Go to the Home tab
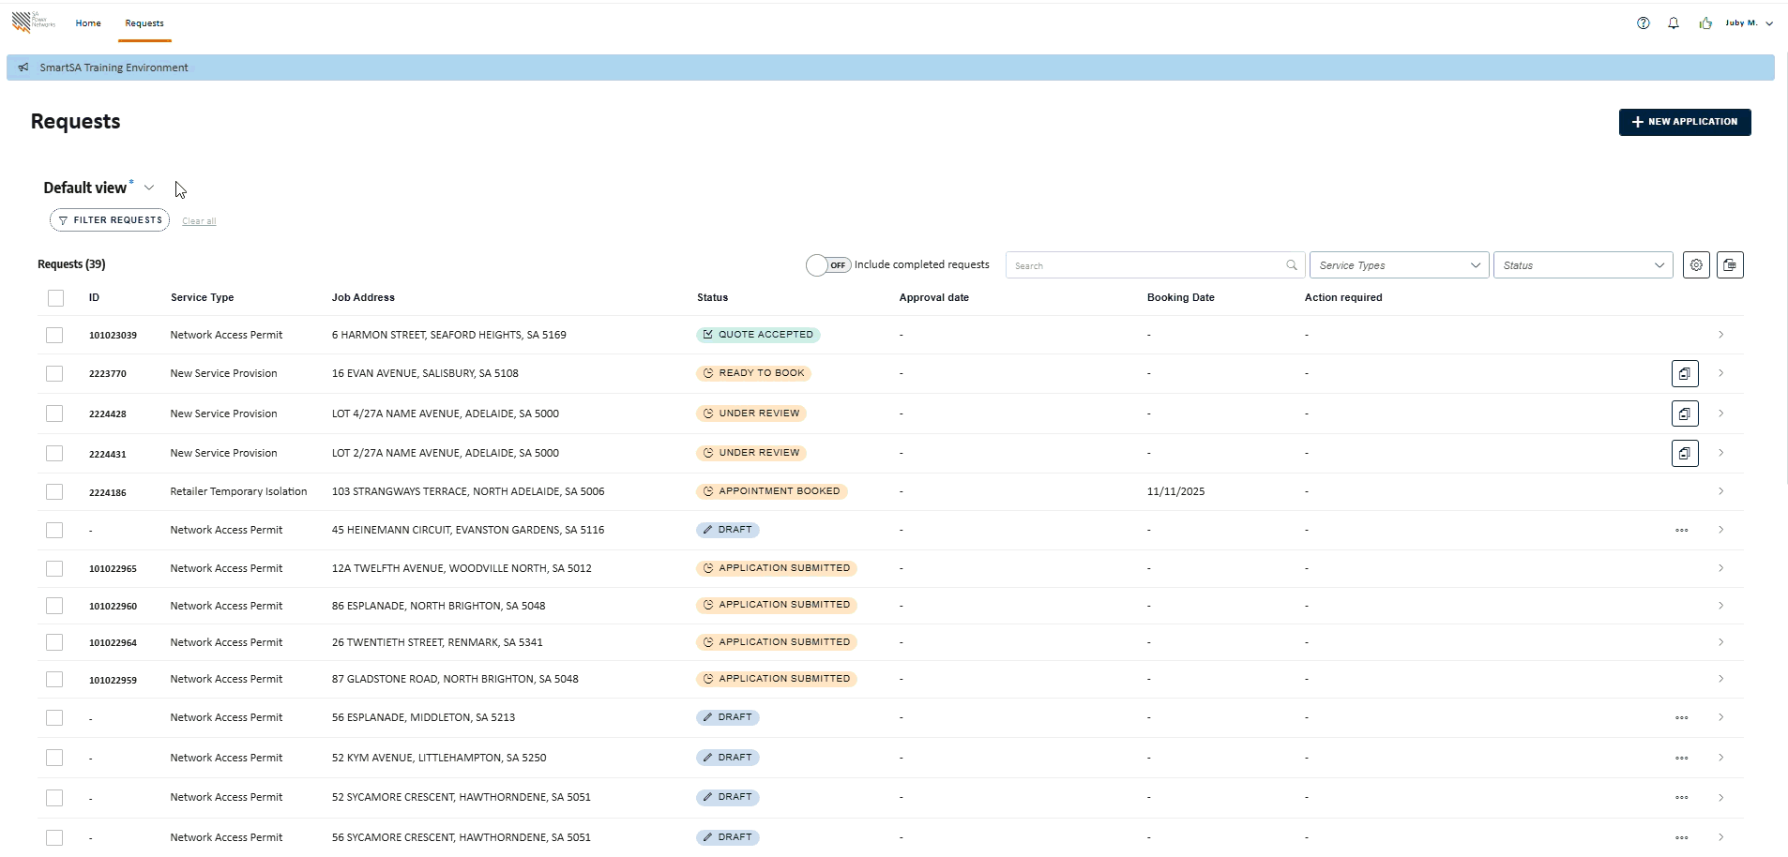Screen dimensions: 1788x857 pyautogui.click(x=88, y=23)
